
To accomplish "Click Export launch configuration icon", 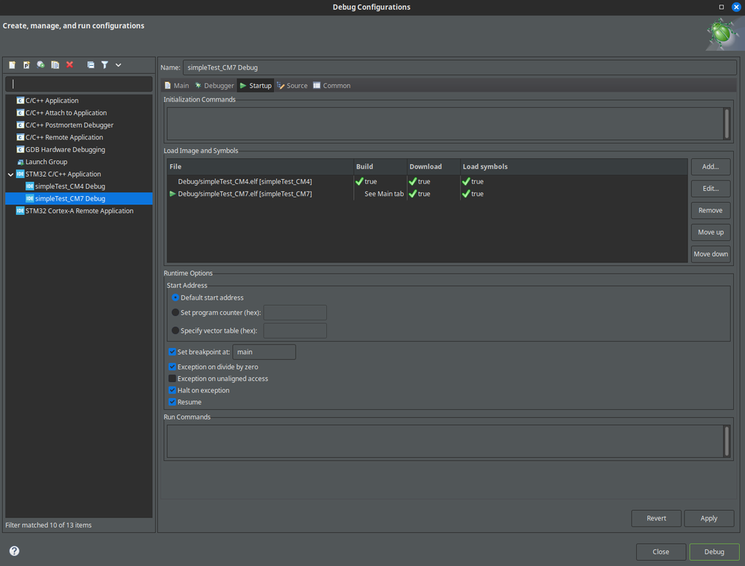I will click(x=41, y=65).
